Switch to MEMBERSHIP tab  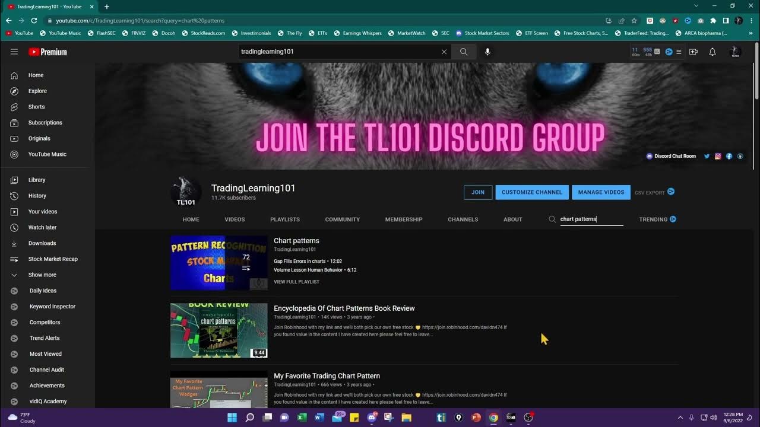[404, 219]
